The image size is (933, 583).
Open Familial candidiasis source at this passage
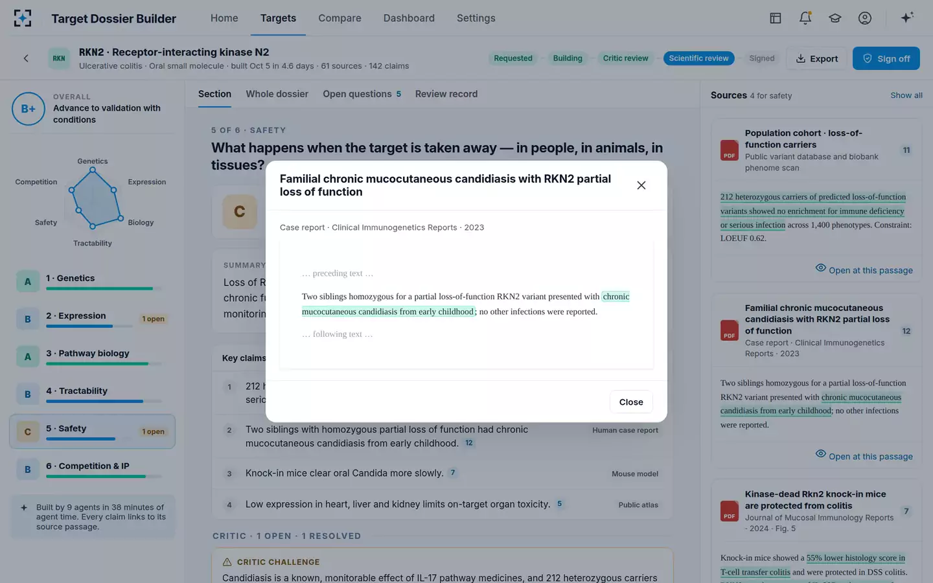click(x=864, y=456)
